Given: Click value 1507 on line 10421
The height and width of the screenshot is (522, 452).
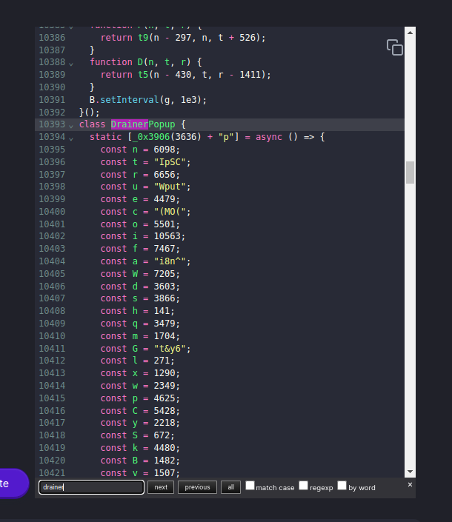Looking at the screenshot, I should click(164, 473).
